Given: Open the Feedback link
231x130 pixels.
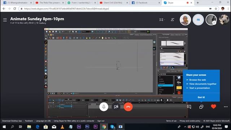Looking at the screenshot, I should tap(29, 121).
